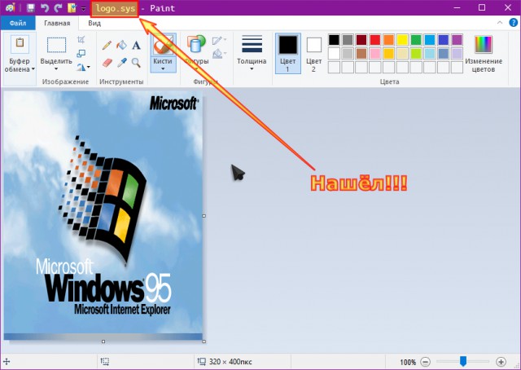
Task: Open the Rotate or flip dropdown
Action: coord(83,67)
